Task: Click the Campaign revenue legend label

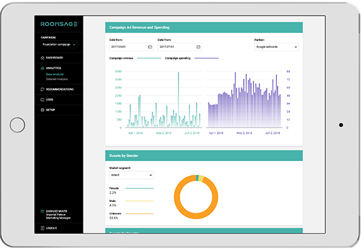Action: [121, 58]
